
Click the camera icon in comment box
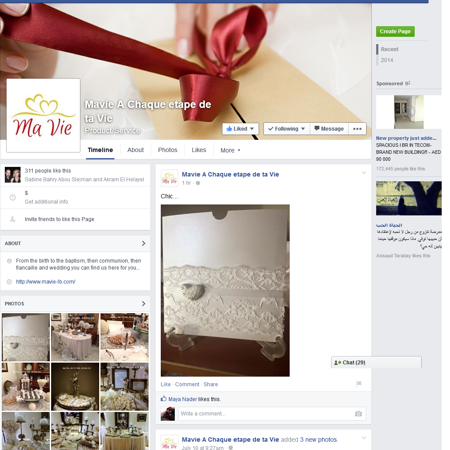(358, 414)
